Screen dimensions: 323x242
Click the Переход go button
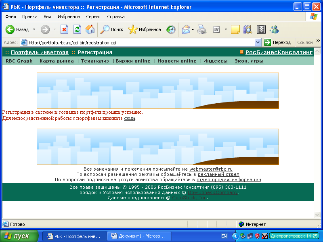tap(278, 42)
